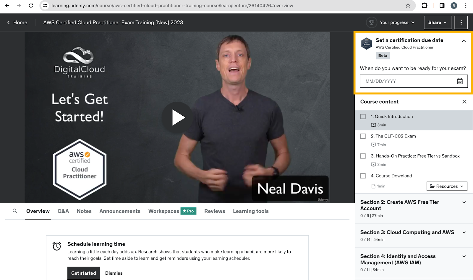The width and height of the screenshot is (473, 280).
Task: Select the Overview tab
Action: tap(38, 211)
